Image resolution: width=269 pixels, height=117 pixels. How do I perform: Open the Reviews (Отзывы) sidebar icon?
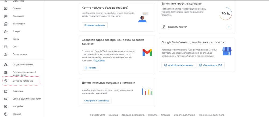[6, 8]
